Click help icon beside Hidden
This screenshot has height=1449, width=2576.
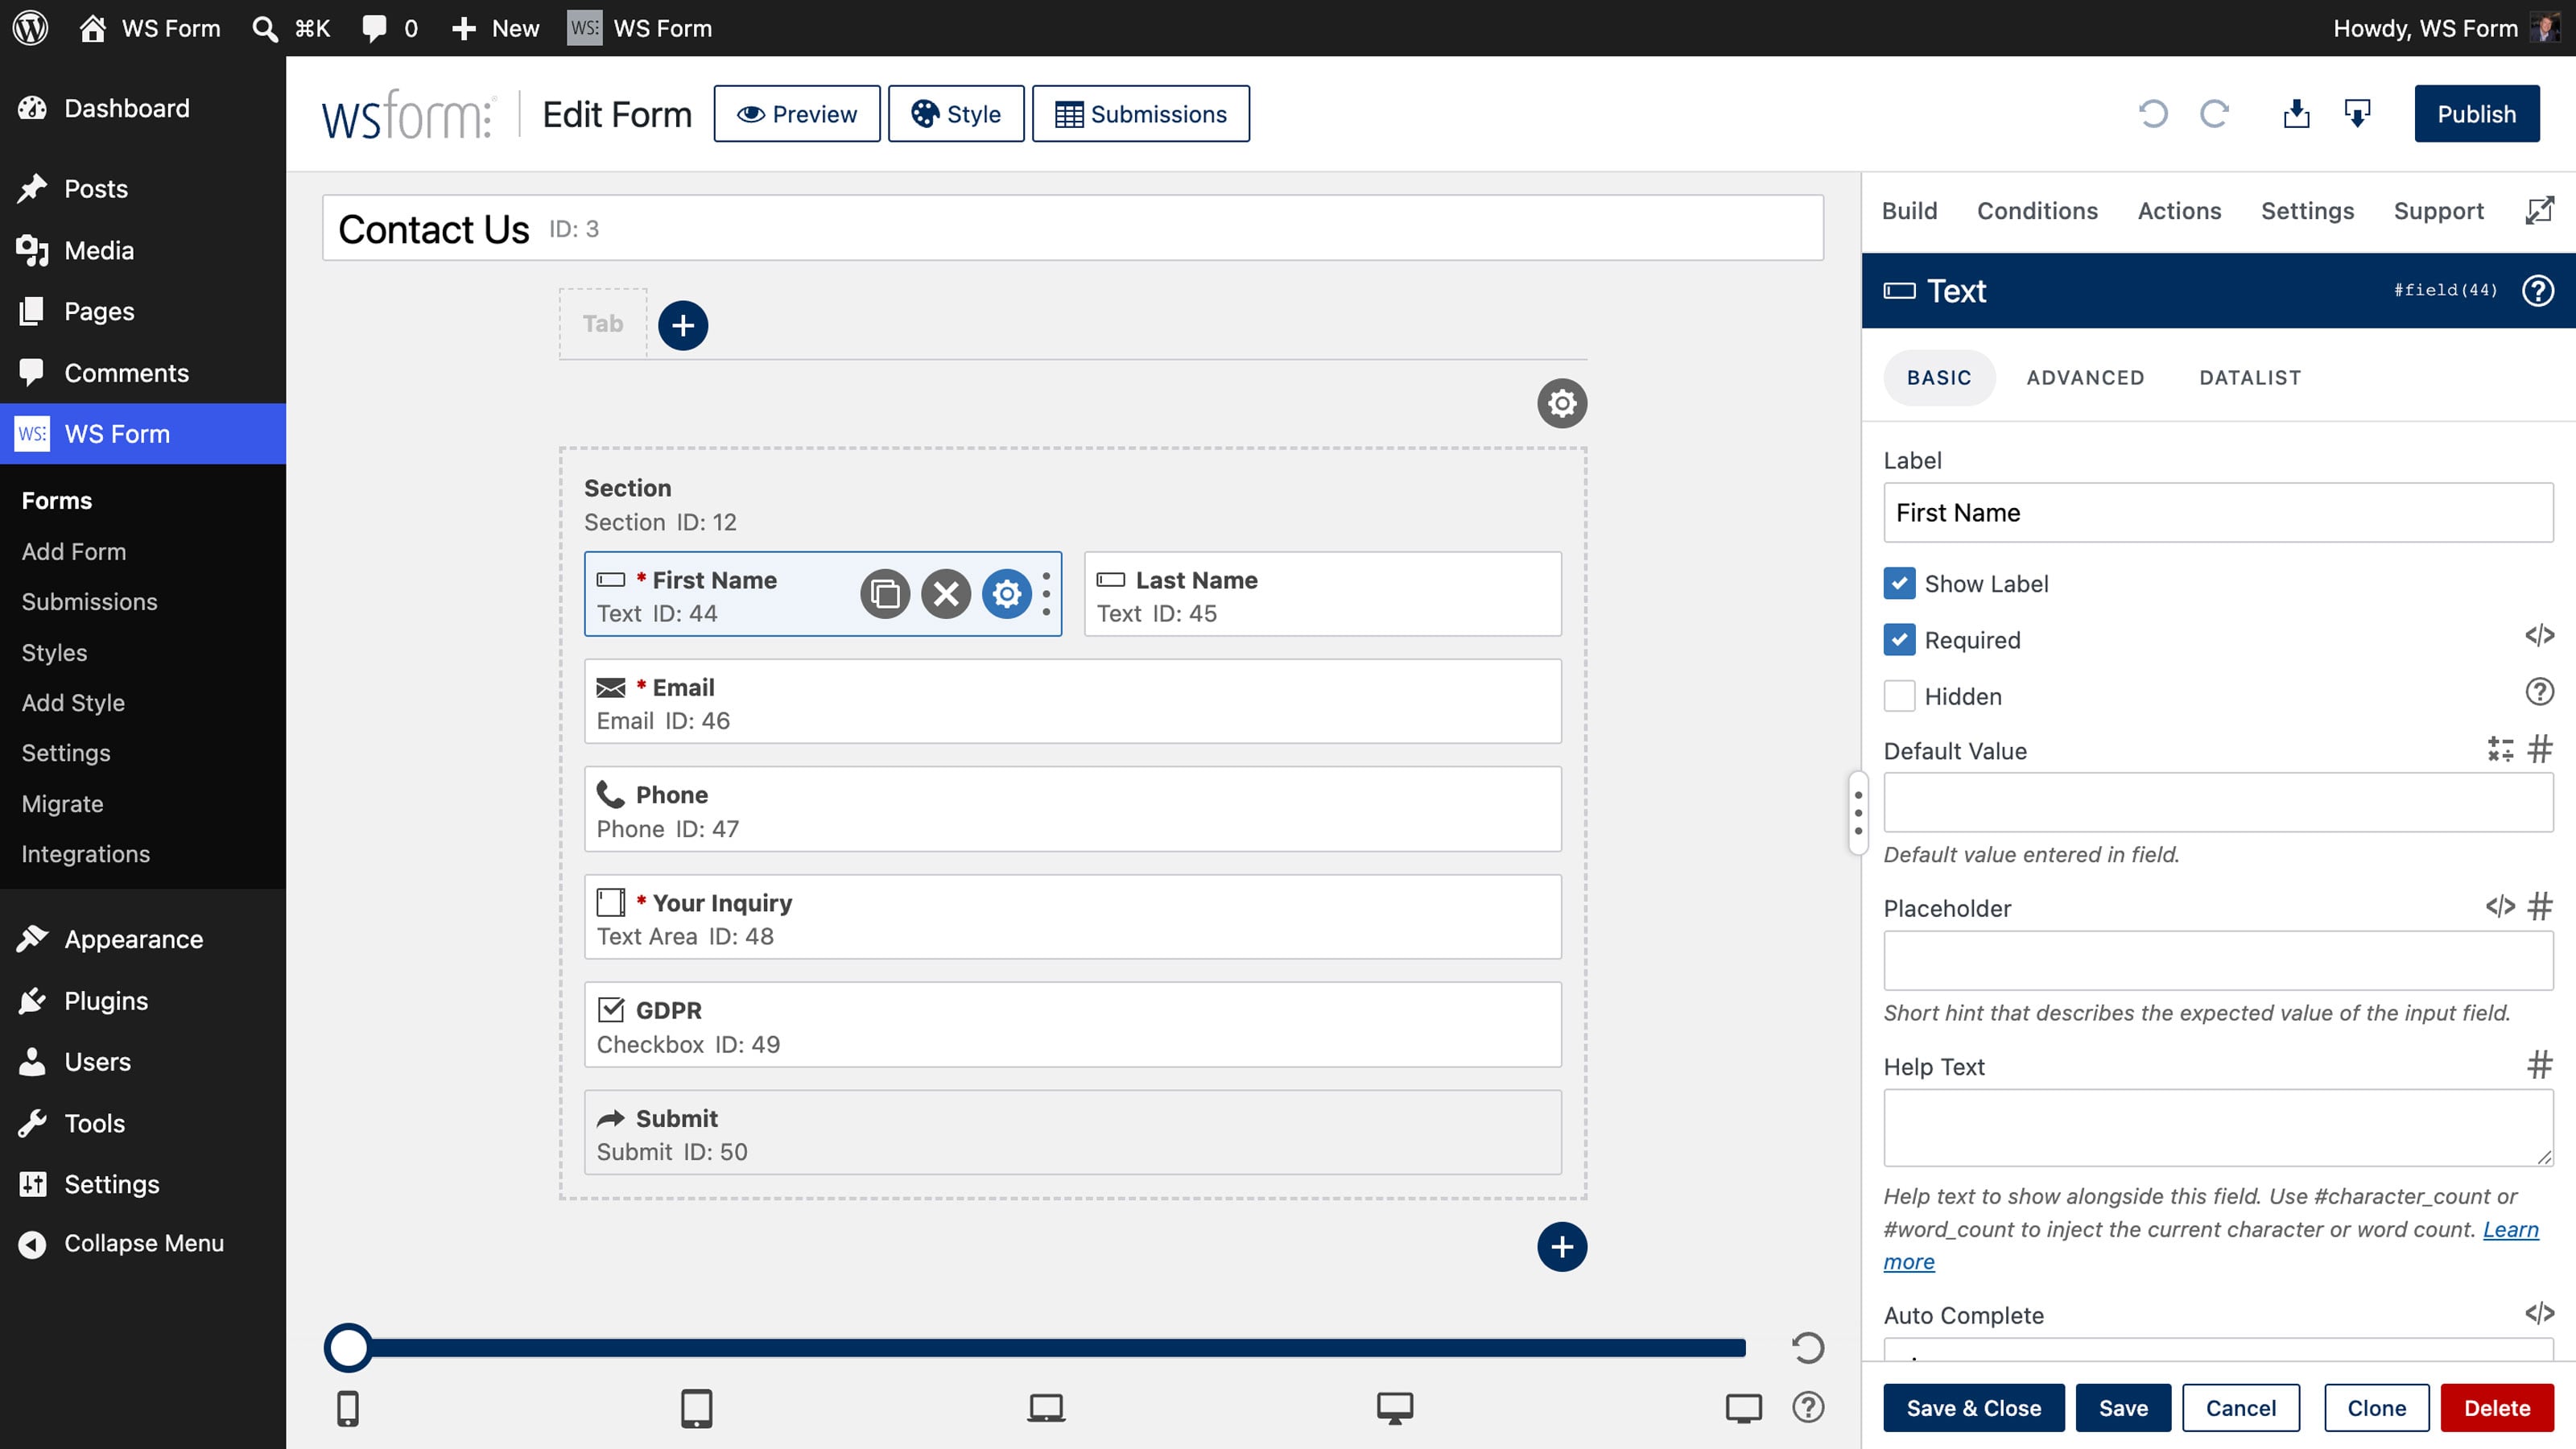pyautogui.click(x=2539, y=692)
